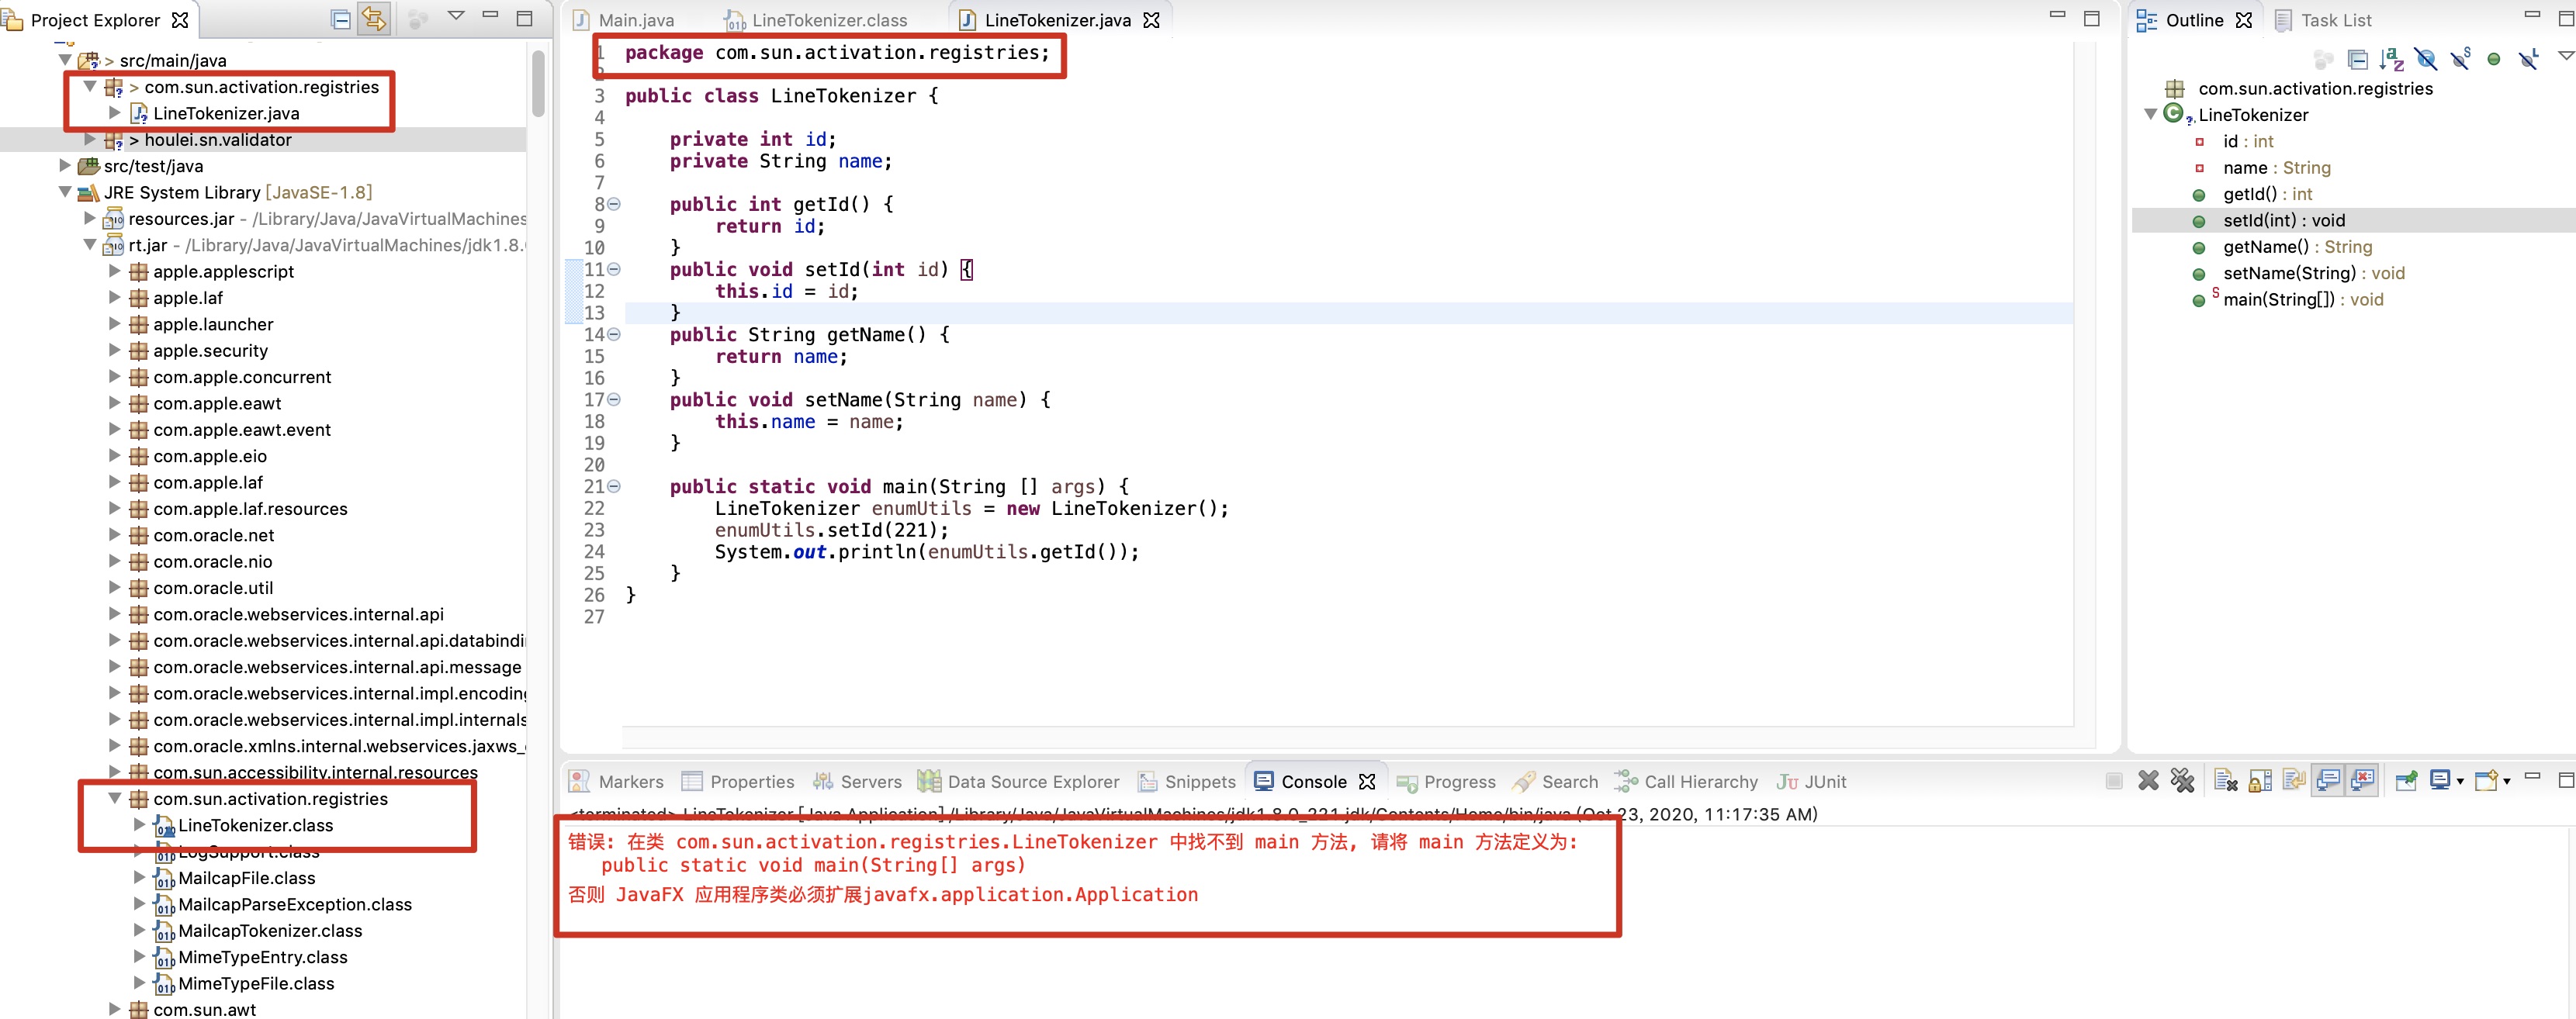Switch to the Search tab

[1555, 781]
